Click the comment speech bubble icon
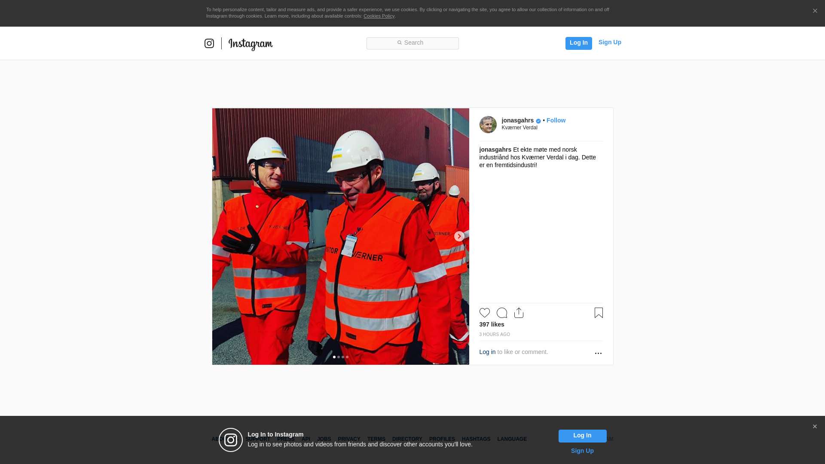 501,313
